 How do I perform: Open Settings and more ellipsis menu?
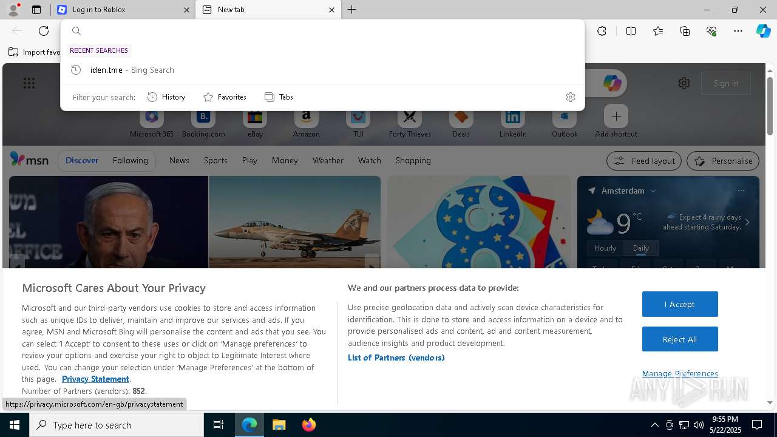point(738,31)
